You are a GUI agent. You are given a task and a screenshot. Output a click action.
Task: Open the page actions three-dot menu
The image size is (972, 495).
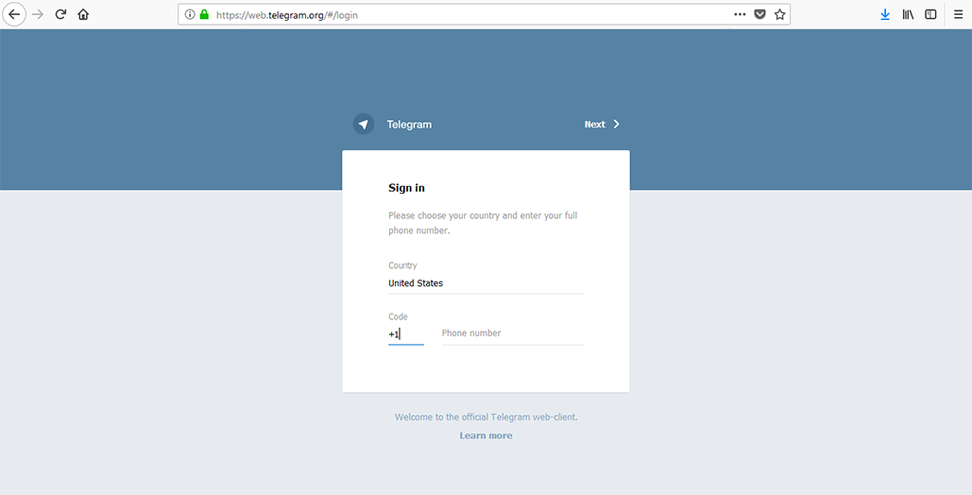(740, 14)
